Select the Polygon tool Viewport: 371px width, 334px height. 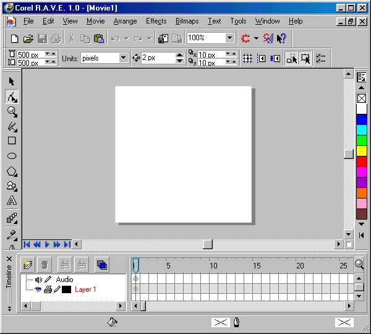(12, 171)
